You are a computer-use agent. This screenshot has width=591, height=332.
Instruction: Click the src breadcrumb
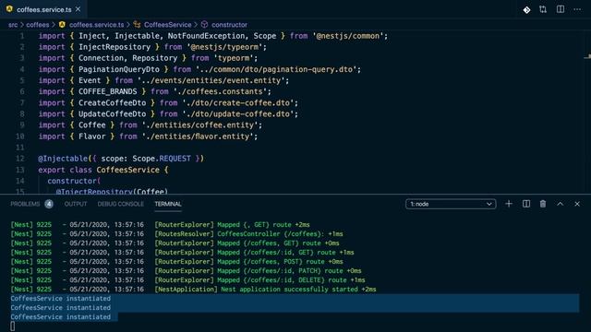pos(13,25)
